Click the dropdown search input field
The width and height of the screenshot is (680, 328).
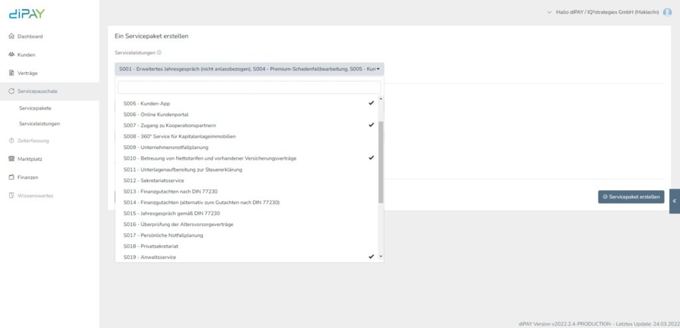coord(249,87)
